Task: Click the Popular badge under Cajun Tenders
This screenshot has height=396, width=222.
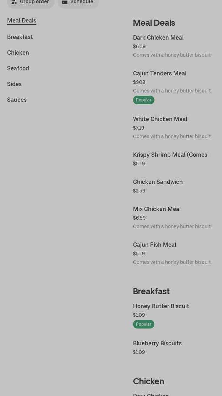Action: click(144, 100)
